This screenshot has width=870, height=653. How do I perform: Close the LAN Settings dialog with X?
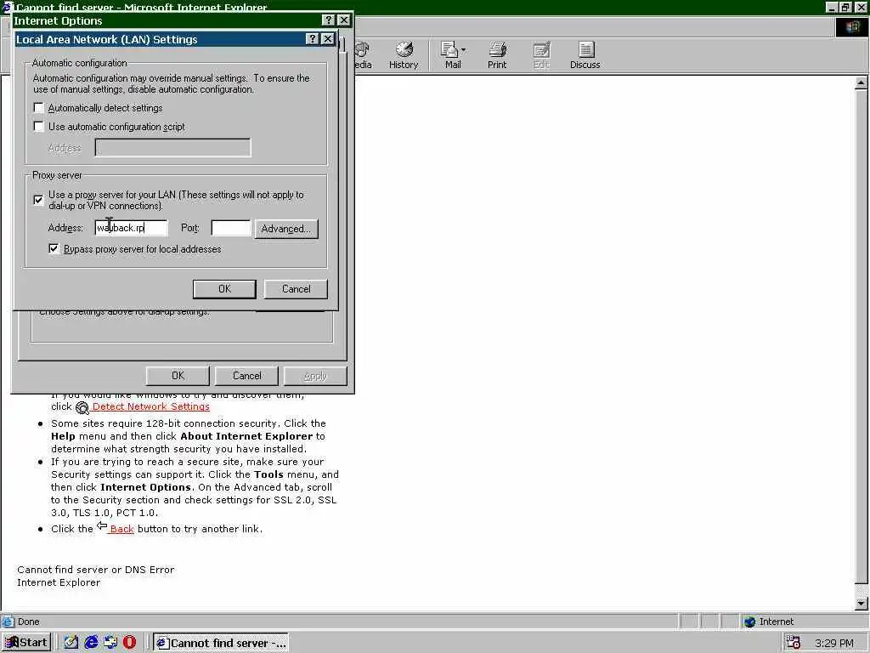[x=328, y=39]
